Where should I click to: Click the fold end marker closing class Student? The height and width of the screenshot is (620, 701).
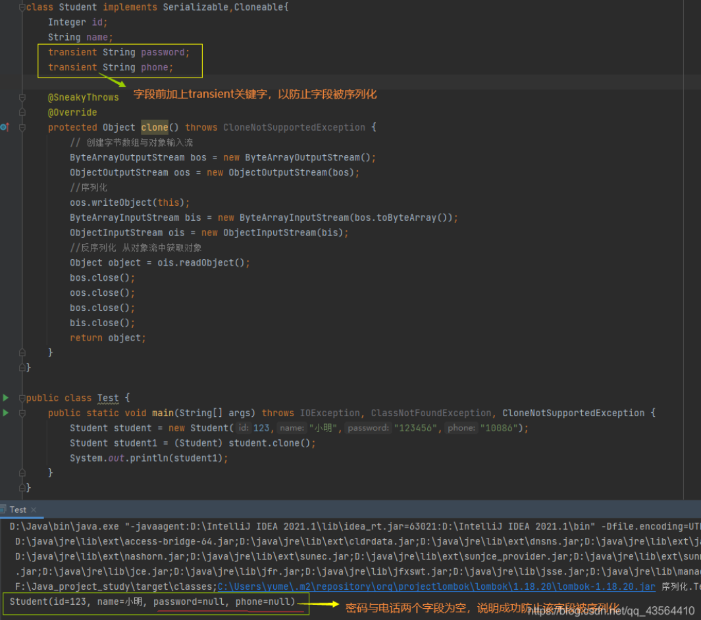(22, 368)
